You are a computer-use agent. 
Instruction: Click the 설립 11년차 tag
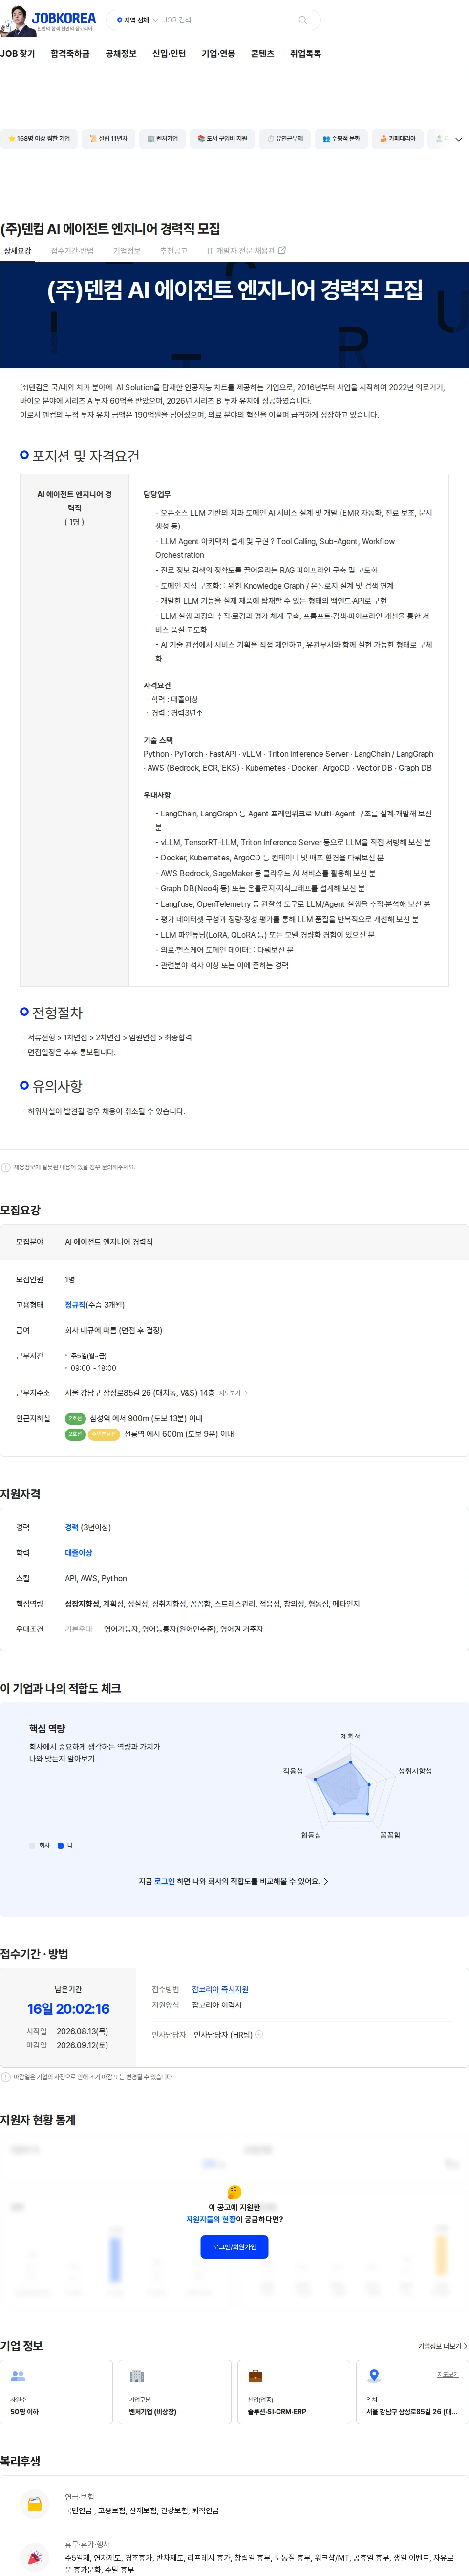pyautogui.click(x=108, y=139)
